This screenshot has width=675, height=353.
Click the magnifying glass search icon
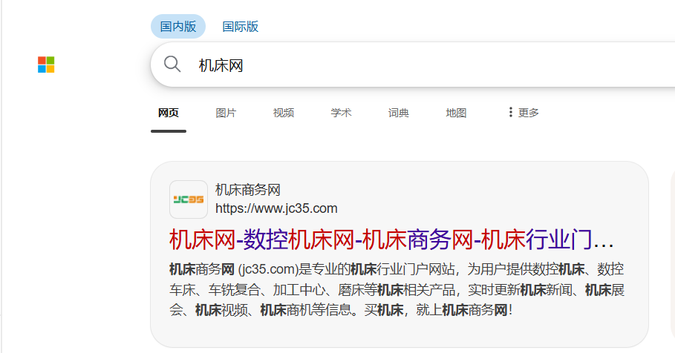click(x=172, y=65)
